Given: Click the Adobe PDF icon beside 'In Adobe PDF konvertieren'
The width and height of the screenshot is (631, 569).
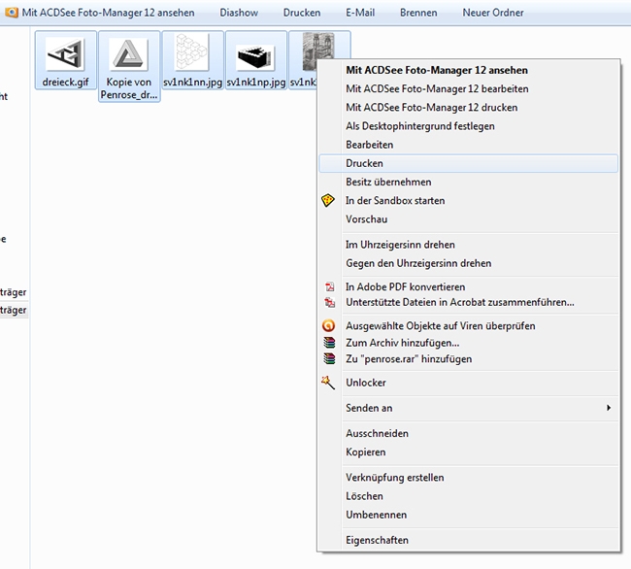Looking at the screenshot, I should (330, 286).
